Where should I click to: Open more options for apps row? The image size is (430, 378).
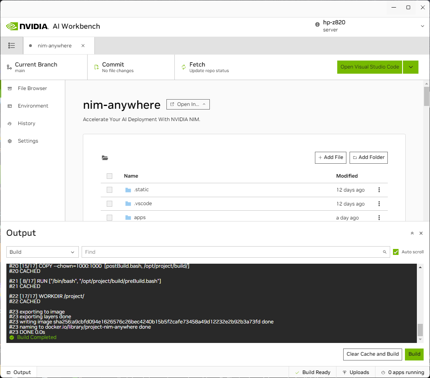click(379, 217)
